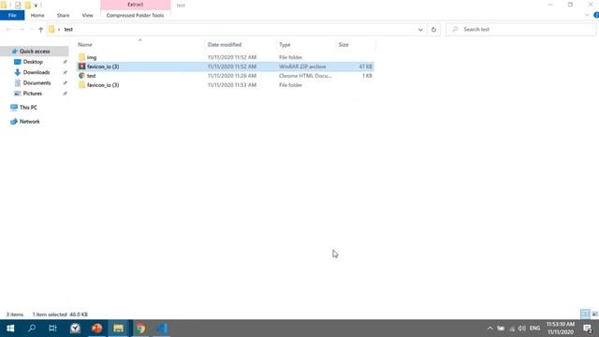Open Customize Quick Access Toolbar dropdown

pyautogui.click(x=36, y=6)
